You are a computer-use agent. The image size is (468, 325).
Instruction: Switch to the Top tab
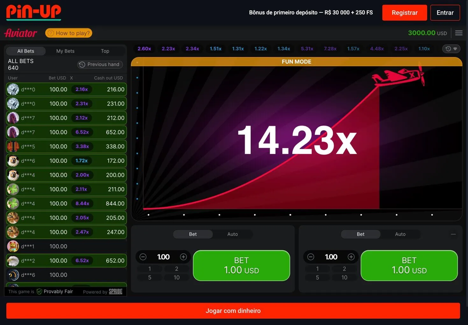pos(105,51)
